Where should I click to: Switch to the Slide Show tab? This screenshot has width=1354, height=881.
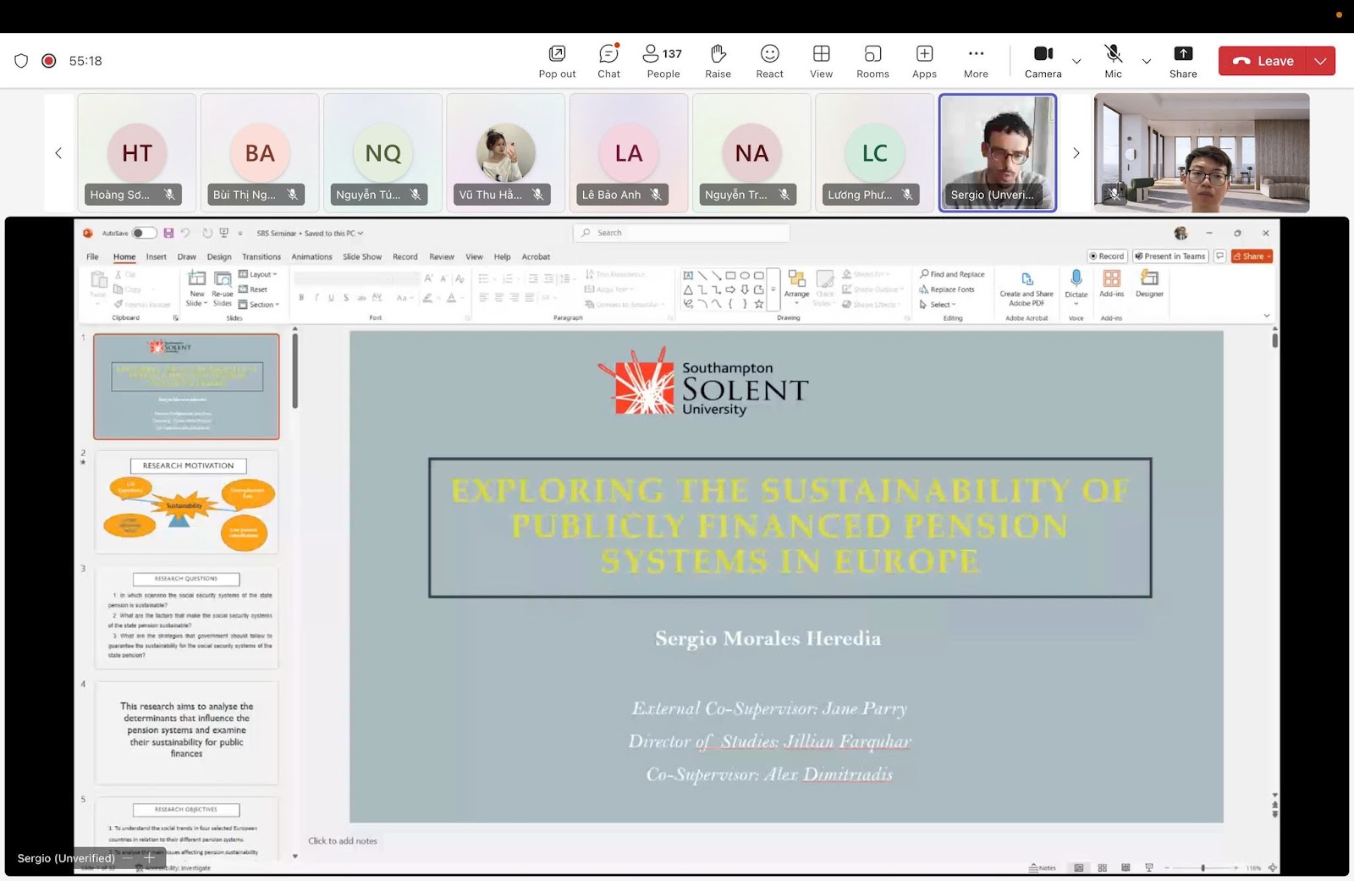[x=362, y=256]
